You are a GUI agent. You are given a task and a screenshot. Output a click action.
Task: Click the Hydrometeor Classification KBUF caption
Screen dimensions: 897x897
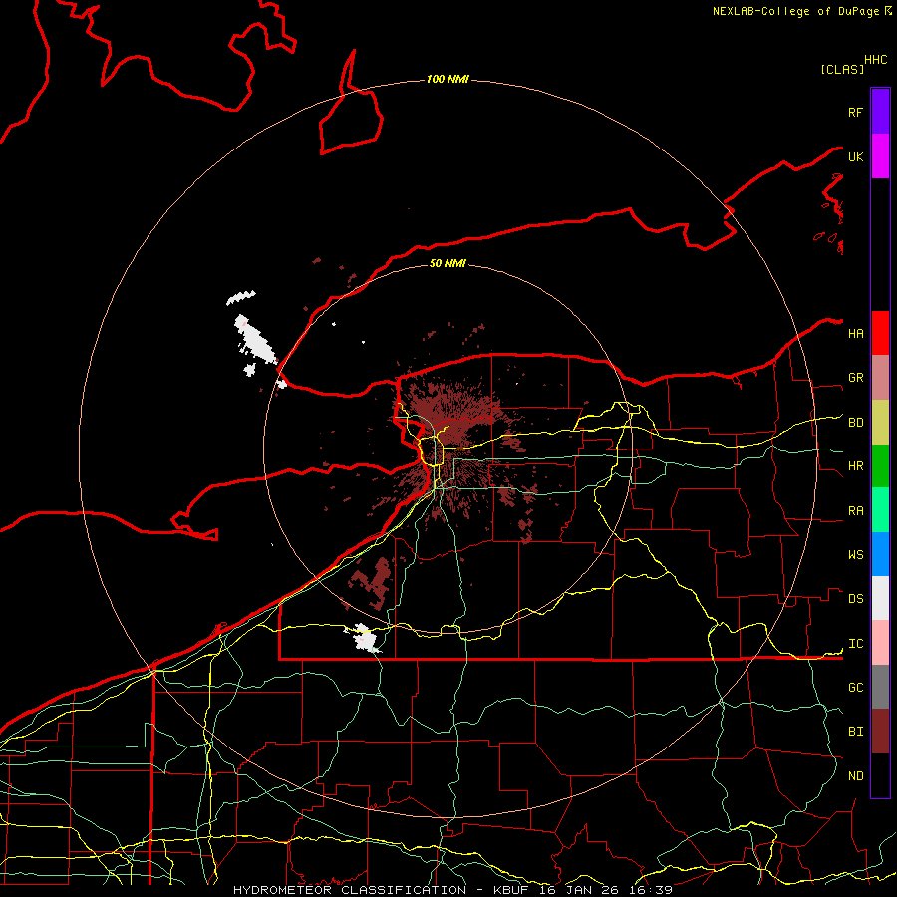452,890
